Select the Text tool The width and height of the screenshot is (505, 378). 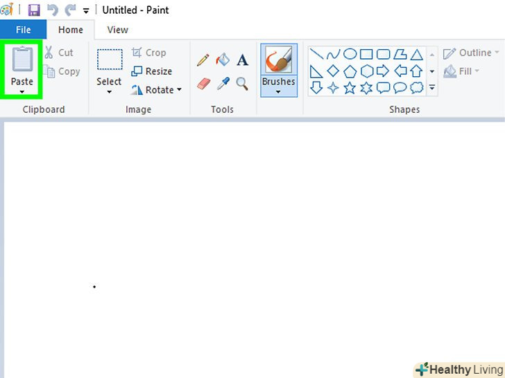pos(243,60)
